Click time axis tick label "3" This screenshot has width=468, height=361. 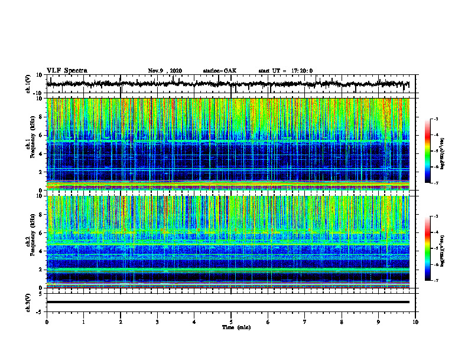point(157,322)
